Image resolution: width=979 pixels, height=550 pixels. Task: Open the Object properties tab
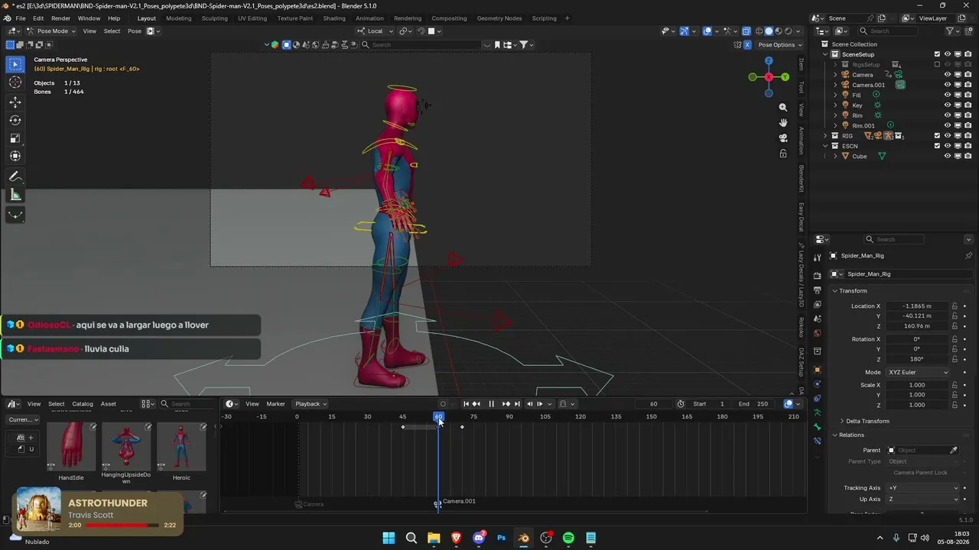(818, 370)
